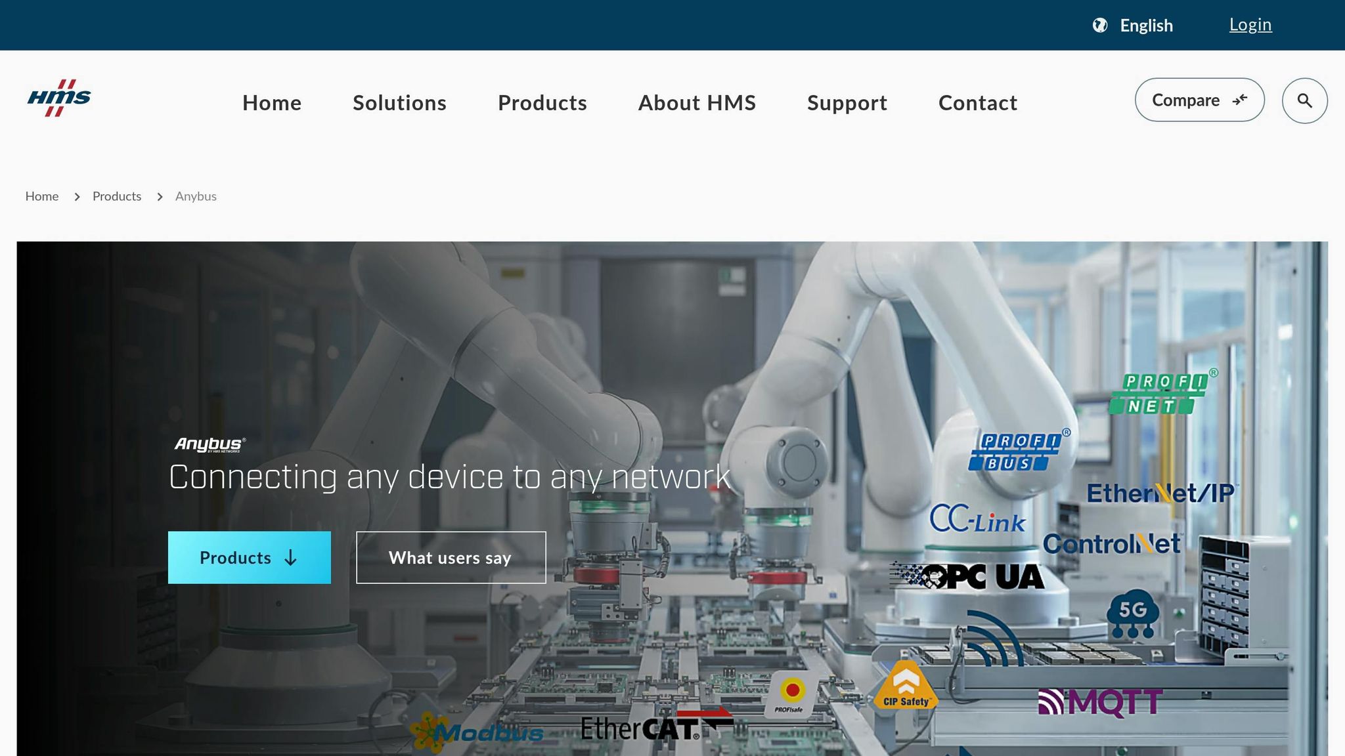Go to the Support menu item
1345x756 pixels.
pos(847,103)
